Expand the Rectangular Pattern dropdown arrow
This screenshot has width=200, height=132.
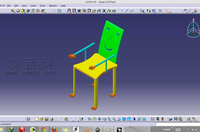coord(156,13)
